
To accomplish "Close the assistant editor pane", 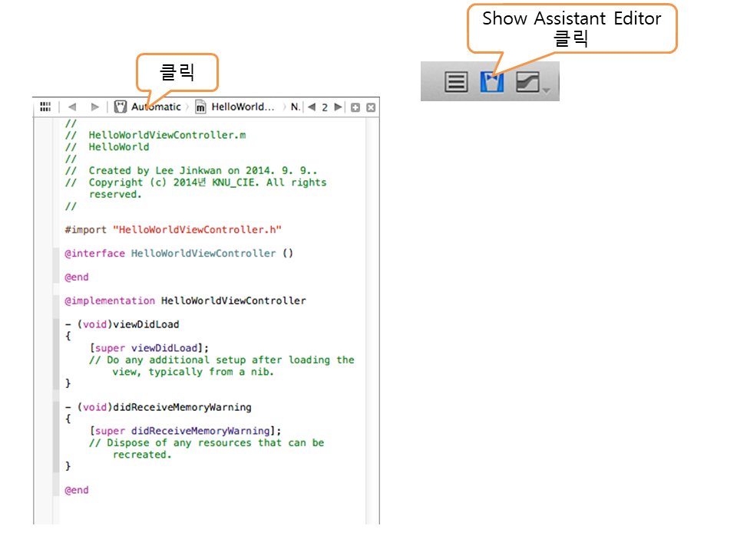I will [x=371, y=107].
